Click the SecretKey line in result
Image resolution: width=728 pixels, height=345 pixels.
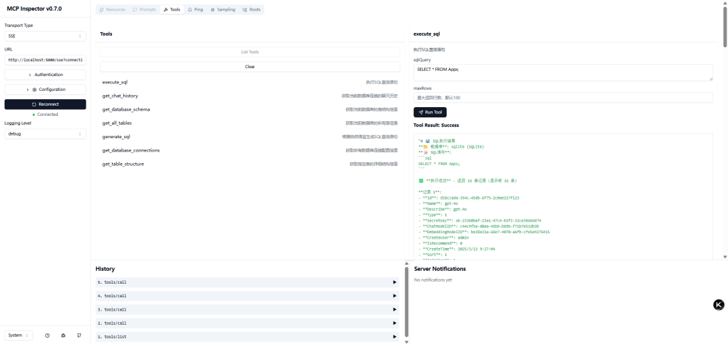pyautogui.click(x=480, y=220)
